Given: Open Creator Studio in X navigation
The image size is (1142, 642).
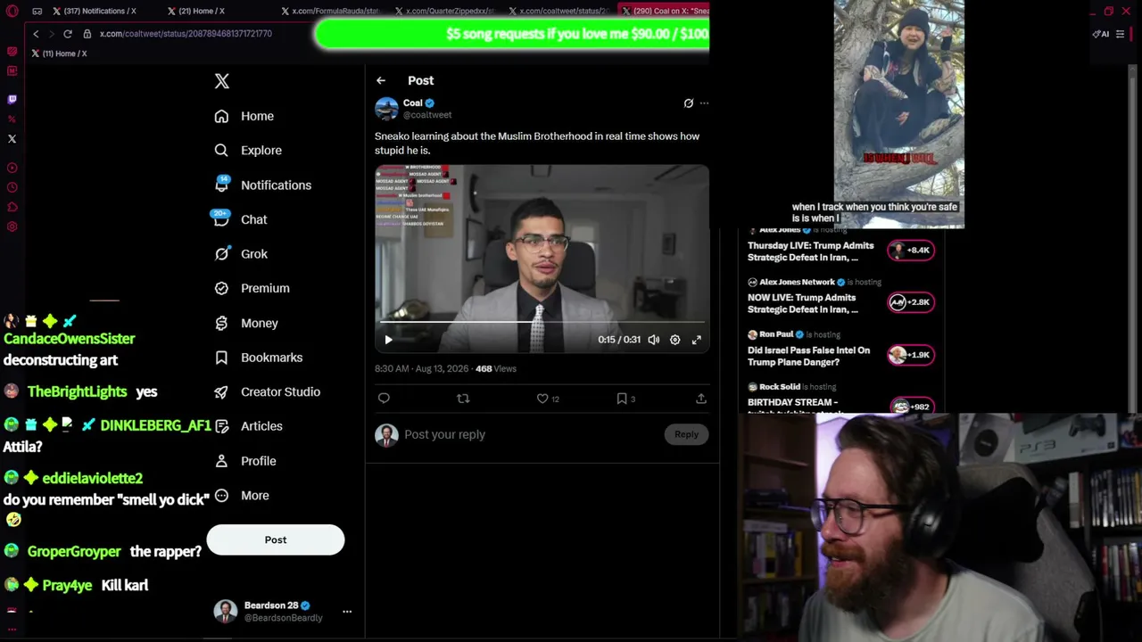Looking at the screenshot, I should pos(267,392).
